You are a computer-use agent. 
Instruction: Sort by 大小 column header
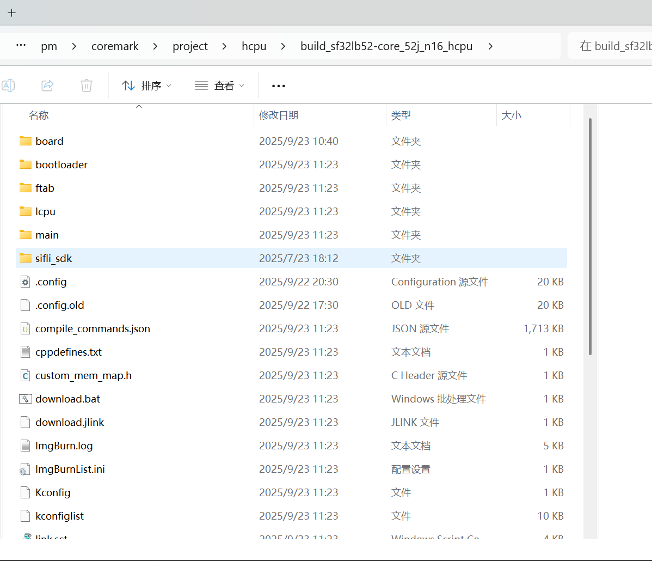511,115
